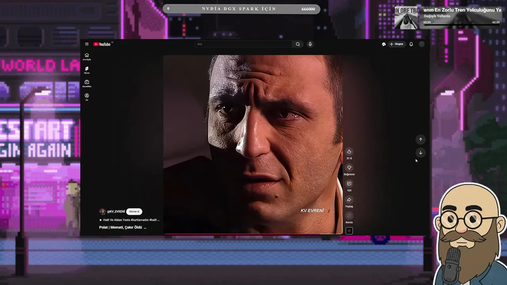Click the sparkle icon beside Oluştur
Viewport: 507px width, 285px height.
tap(383, 44)
